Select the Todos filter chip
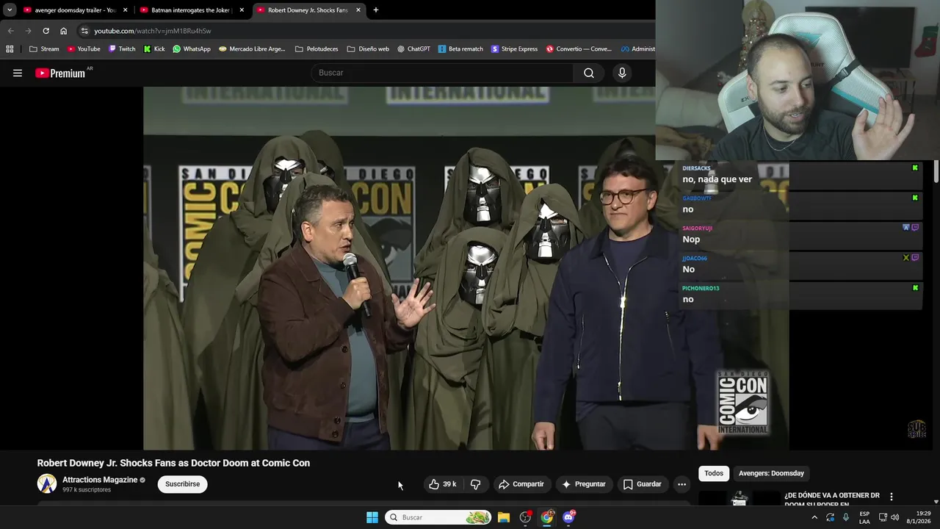 (x=714, y=473)
